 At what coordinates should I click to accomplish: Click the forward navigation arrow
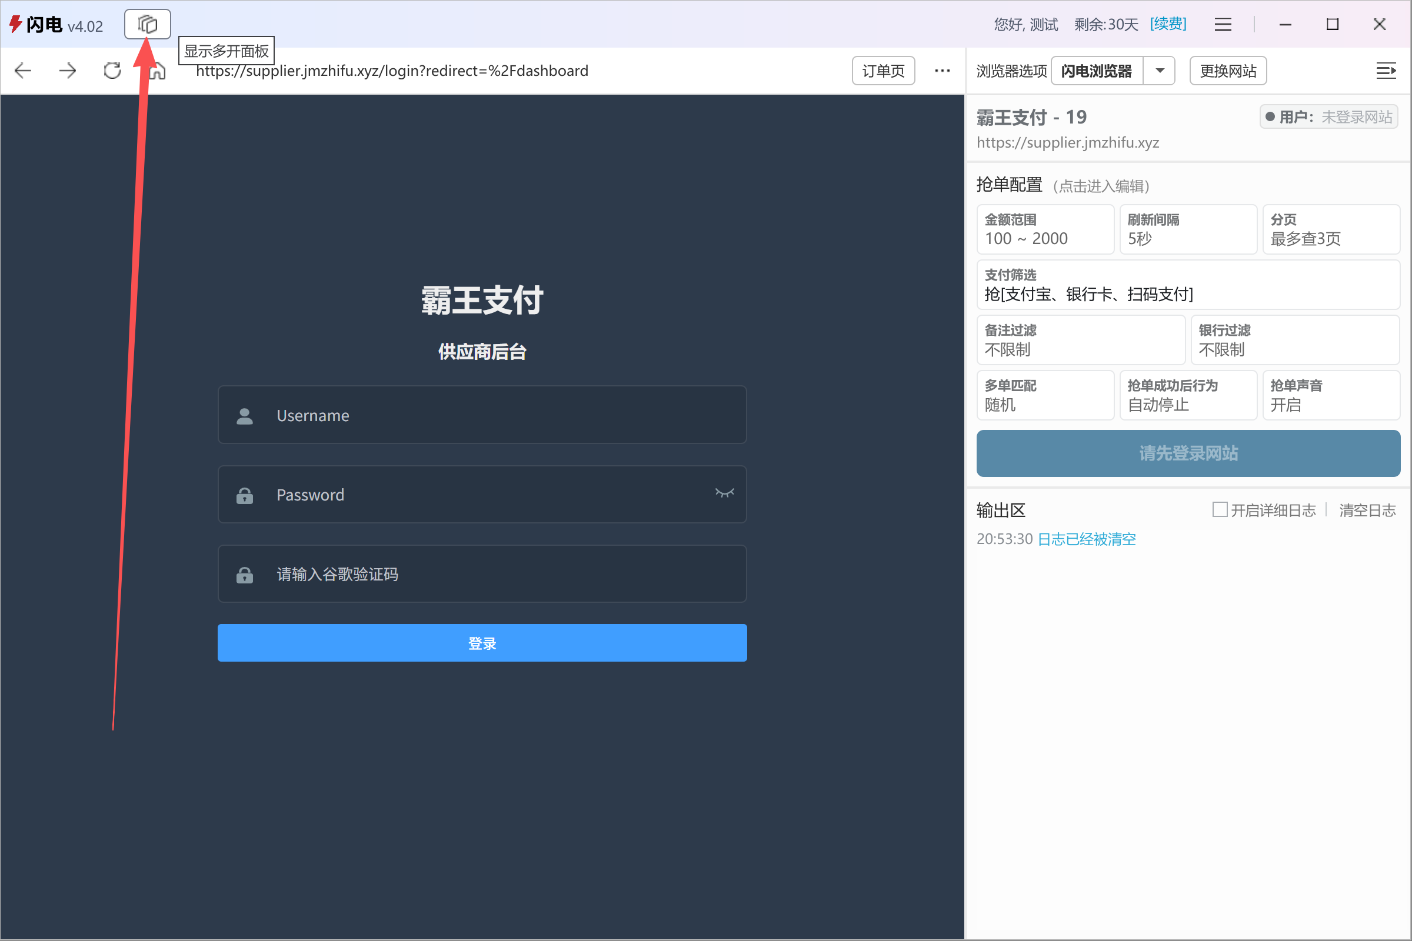[68, 71]
